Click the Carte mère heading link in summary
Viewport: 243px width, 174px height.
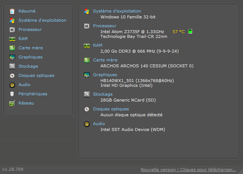pyautogui.click(x=105, y=60)
